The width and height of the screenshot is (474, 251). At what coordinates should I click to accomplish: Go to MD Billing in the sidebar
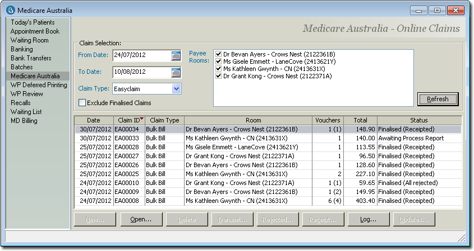(x=25, y=121)
